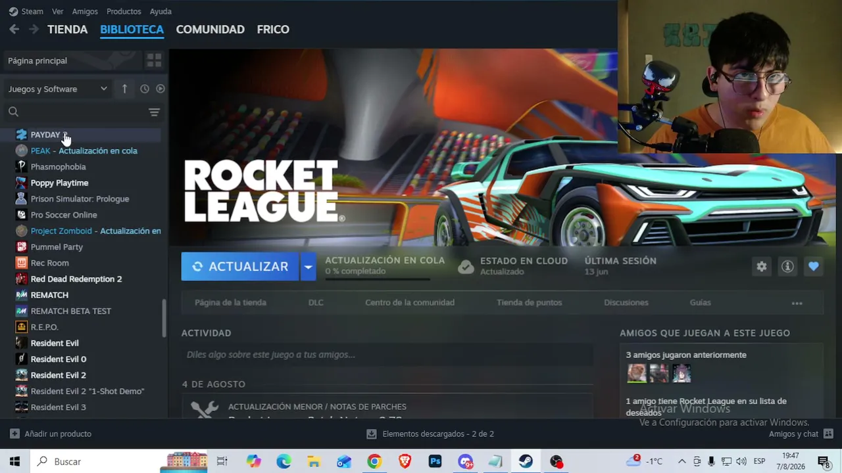Open the BIBLIOTECA section
842x473 pixels.
[x=132, y=29]
